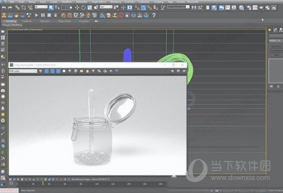This screenshot has width=283, height=193.
Task: Click the Select and Link chain icon
Action: 17,7
